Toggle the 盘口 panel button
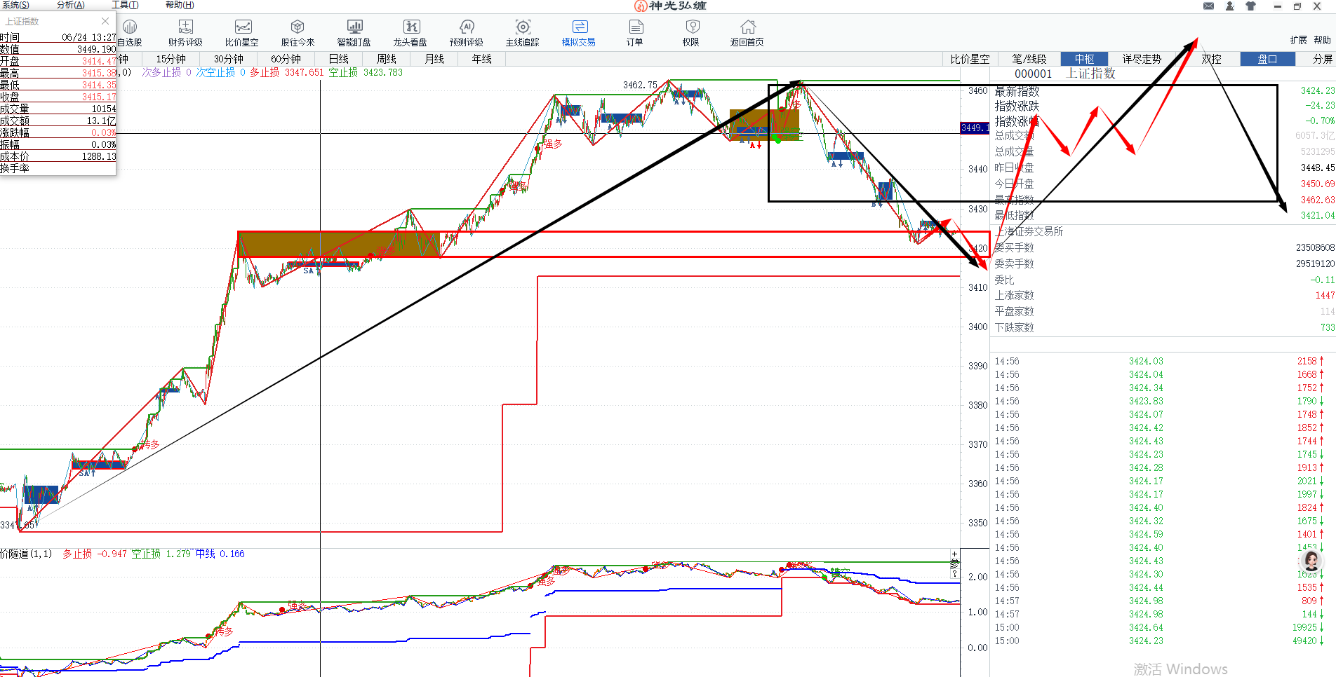 [x=1267, y=59]
